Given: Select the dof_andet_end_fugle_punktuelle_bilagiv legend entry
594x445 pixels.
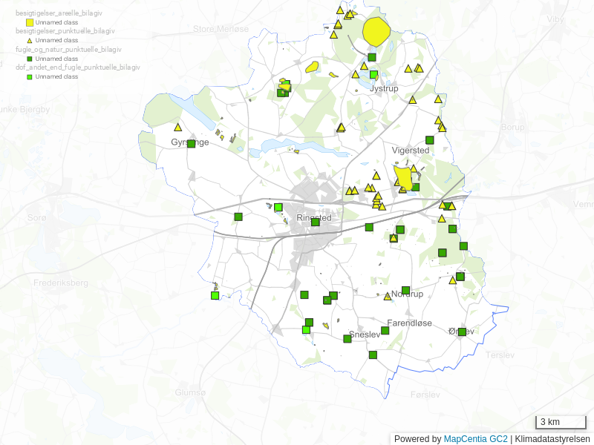Looking at the screenshot, I should point(78,67).
